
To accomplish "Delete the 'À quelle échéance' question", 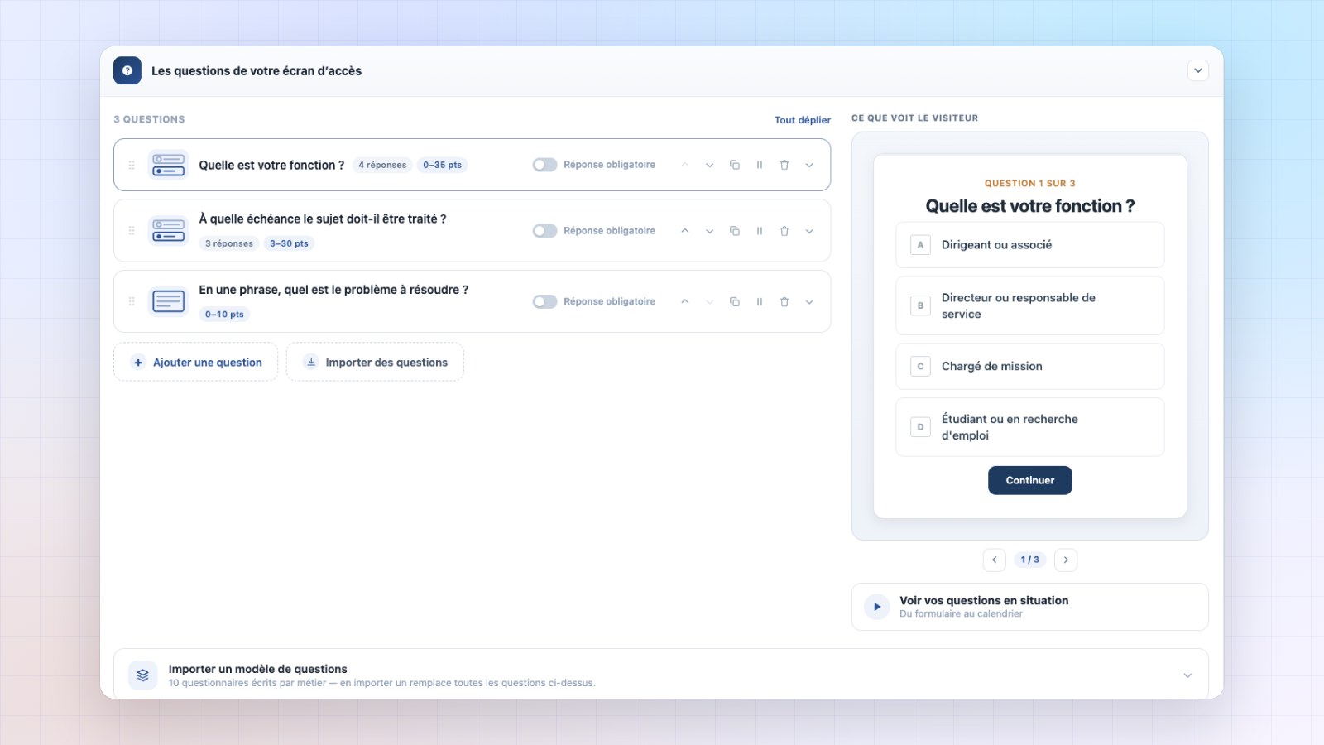I will [784, 231].
